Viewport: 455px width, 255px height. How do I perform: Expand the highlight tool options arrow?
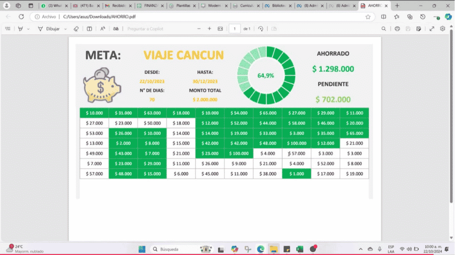tap(28, 29)
